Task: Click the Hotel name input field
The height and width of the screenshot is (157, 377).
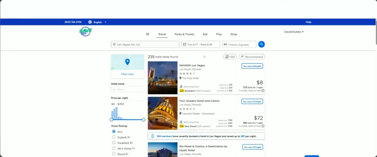Action: pos(127,89)
